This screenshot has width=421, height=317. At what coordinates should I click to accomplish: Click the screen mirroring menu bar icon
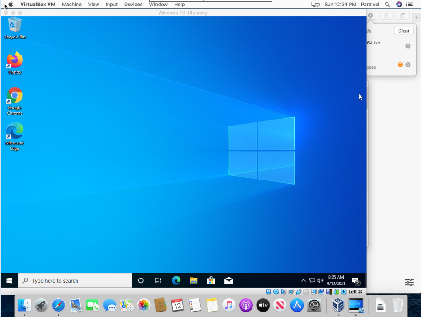(x=315, y=4)
